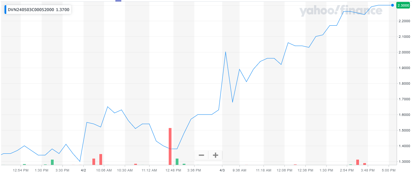Click the red volume bar near 2:54 PM
This screenshot has width=412, height=177.
click(x=358, y=162)
